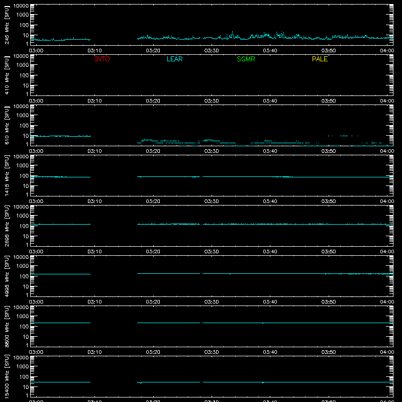Image resolution: width=402 pixels, height=402 pixels.
Task: Click the 03:30 tick label under the 4995 MHz panel
Action: (212, 302)
